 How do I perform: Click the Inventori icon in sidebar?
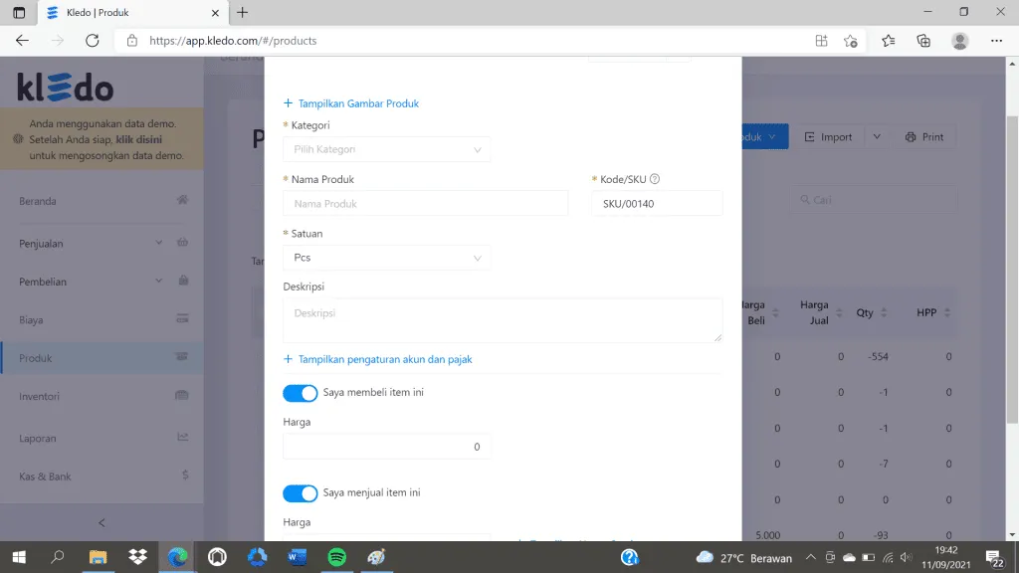[x=182, y=396]
